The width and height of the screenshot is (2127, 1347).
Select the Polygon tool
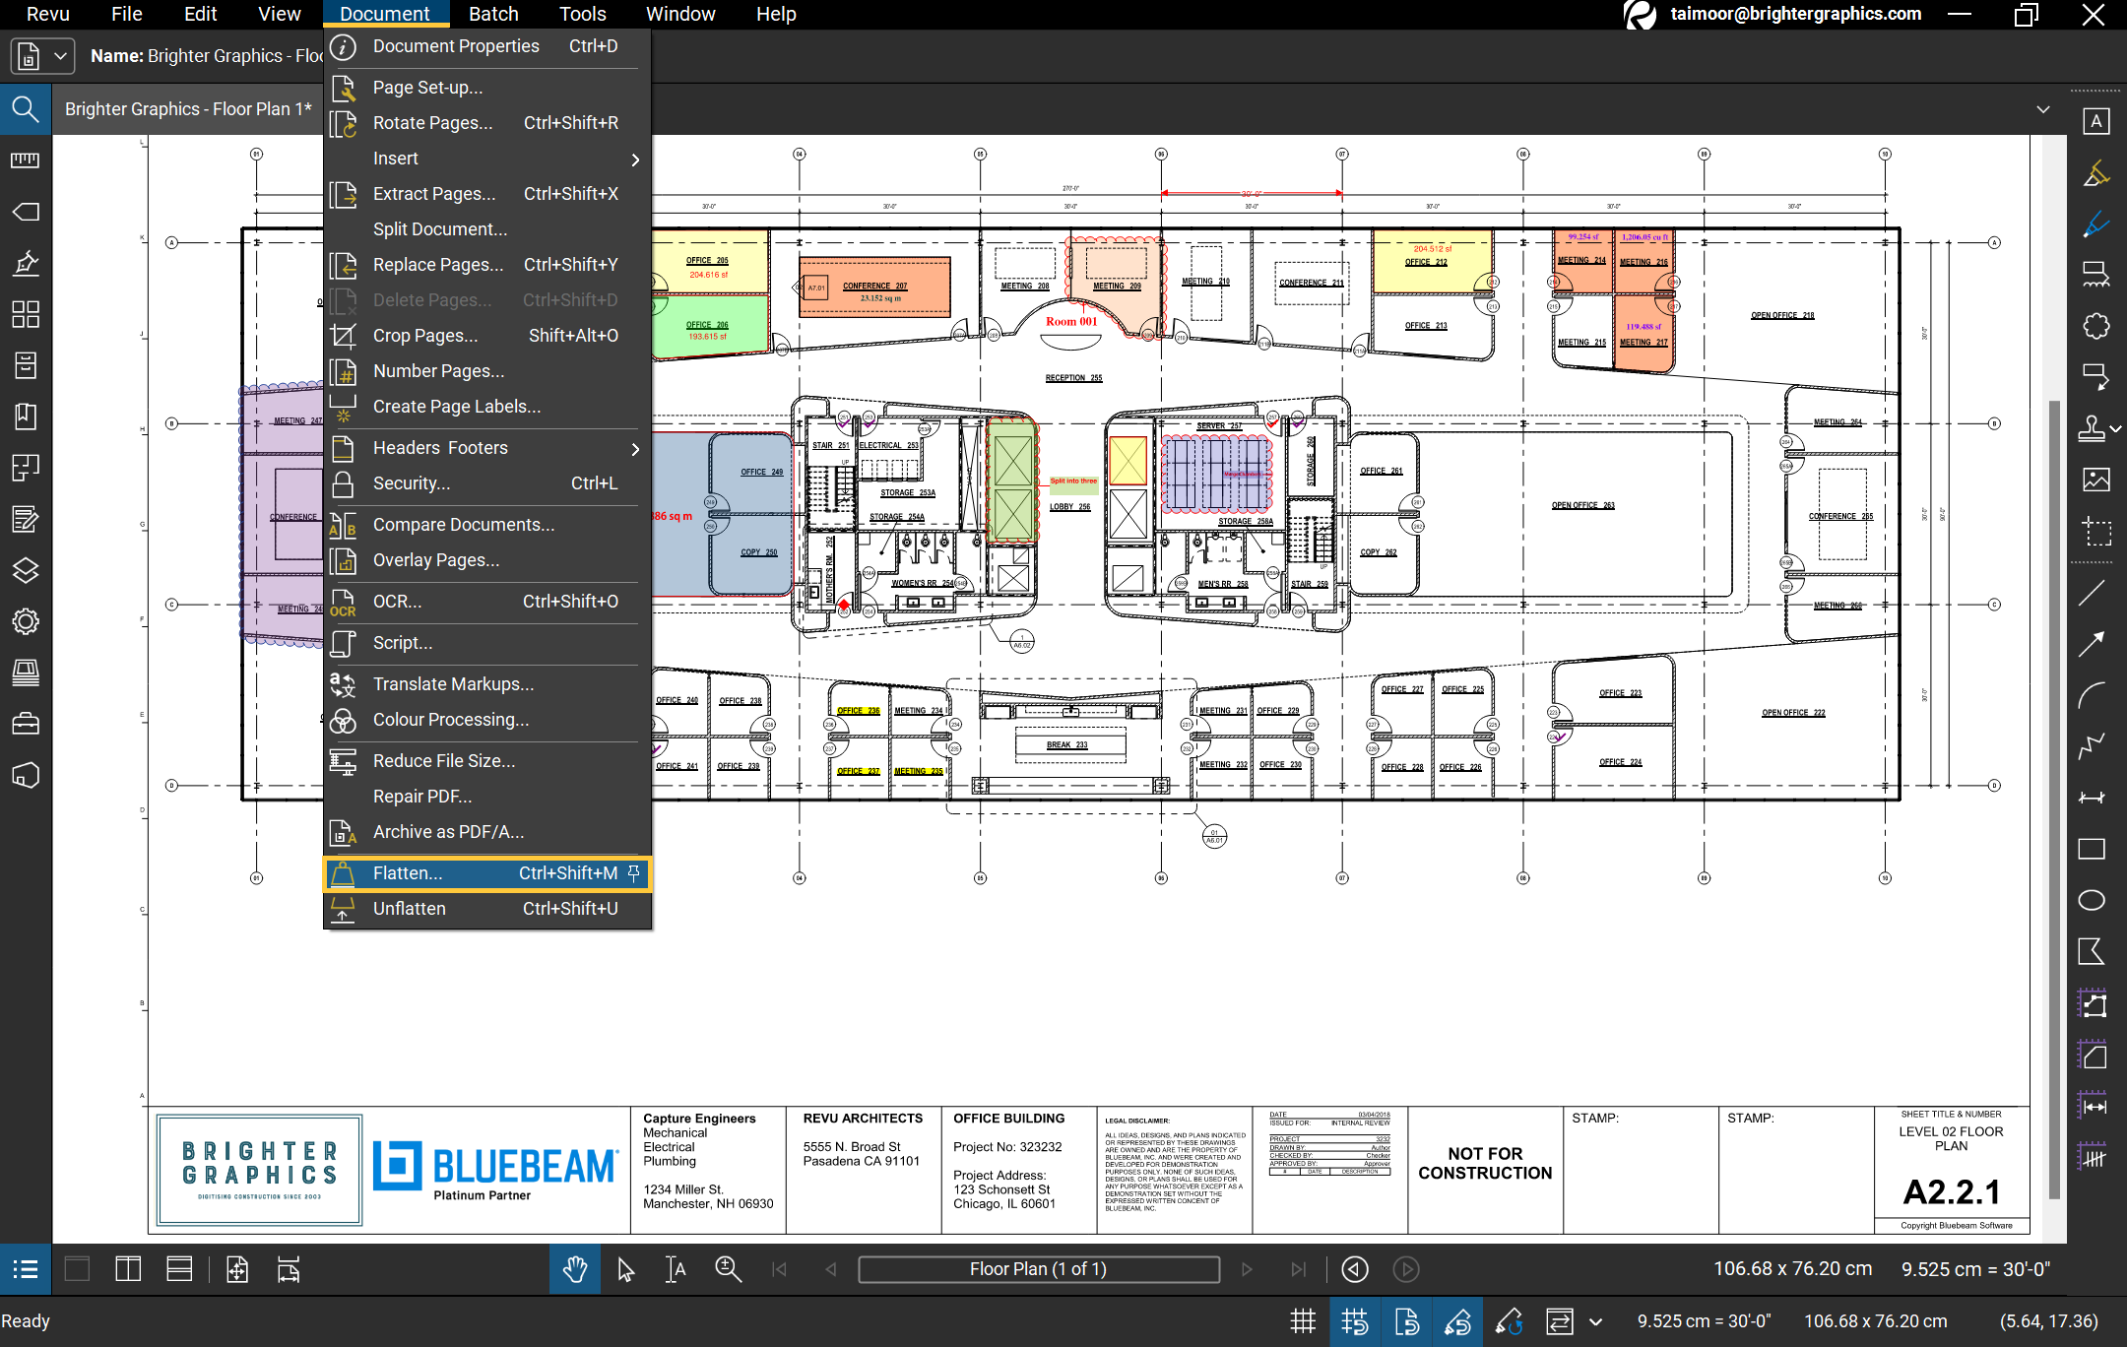tap(2092, 951)
